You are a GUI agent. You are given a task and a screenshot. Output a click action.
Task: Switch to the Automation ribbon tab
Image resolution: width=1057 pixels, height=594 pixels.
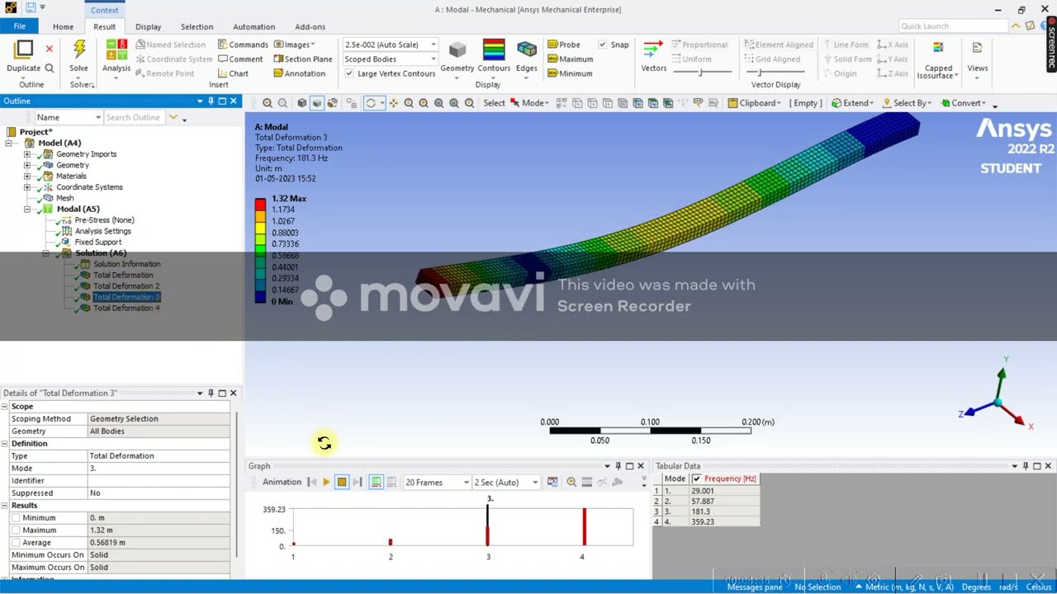click(x=254, y=26)
